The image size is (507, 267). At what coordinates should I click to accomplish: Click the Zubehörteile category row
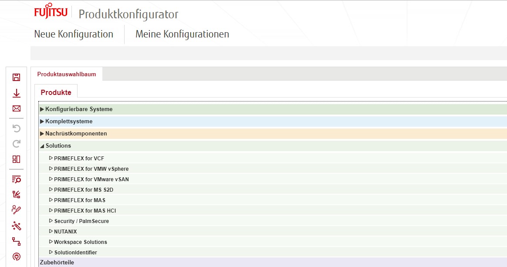coord(273,262)
